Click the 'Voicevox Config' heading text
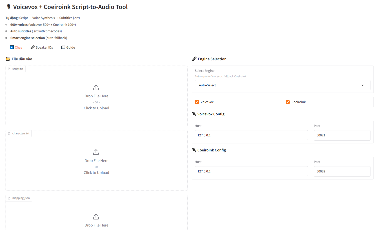The height and width of the screenshot is (230, 380). [x=211, y=114]
